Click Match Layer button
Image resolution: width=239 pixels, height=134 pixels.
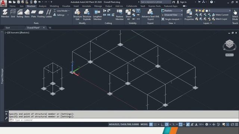point(220,19)
